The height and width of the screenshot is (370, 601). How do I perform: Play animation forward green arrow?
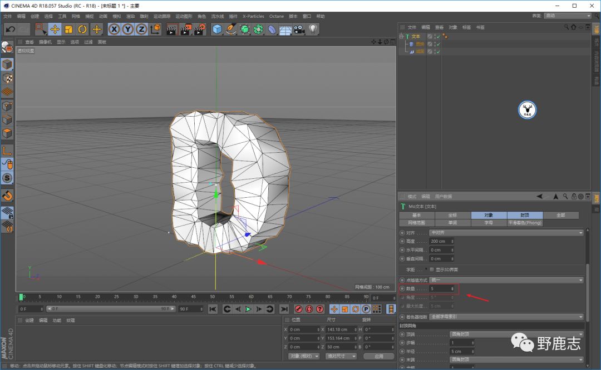pos(248,309)
